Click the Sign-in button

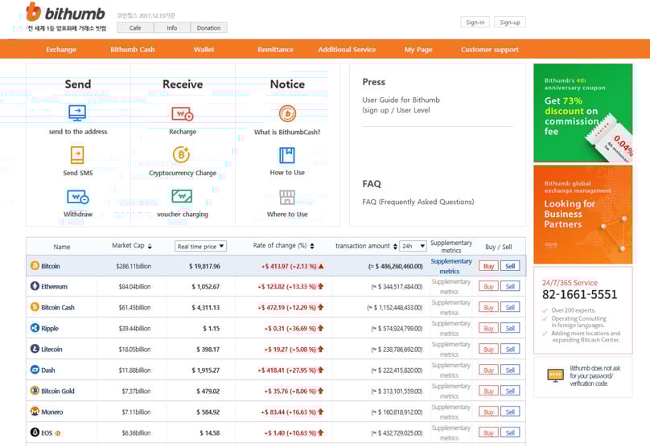tap(475, 23)
